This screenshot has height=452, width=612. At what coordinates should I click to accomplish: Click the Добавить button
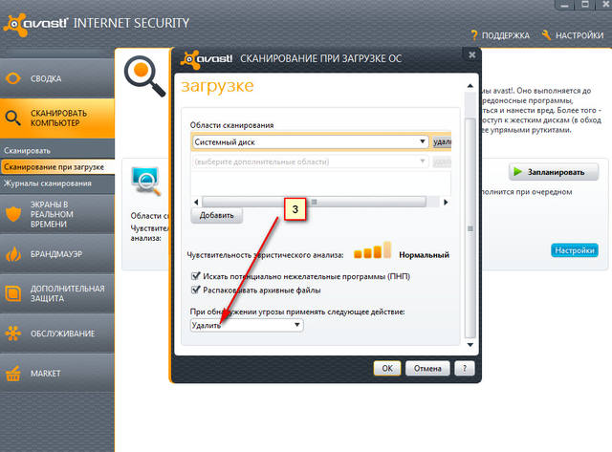click(x=217, y=215)
